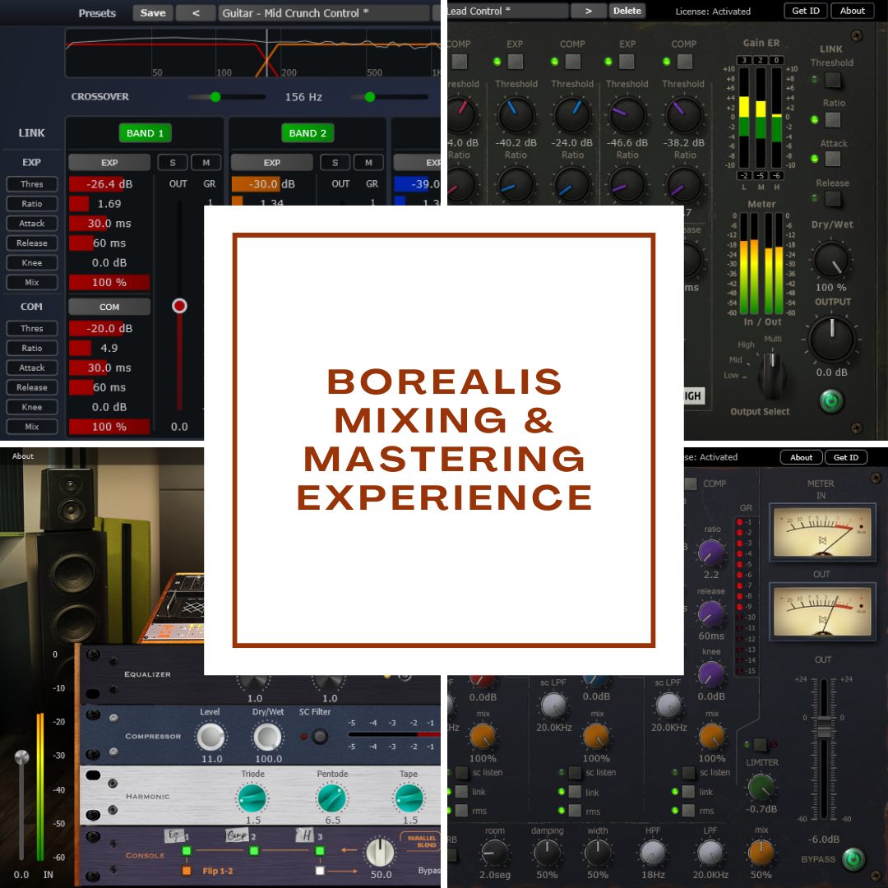
Task: Click the Tape harmonic knob
Action: pyautogui.click(x=409, y=798)
